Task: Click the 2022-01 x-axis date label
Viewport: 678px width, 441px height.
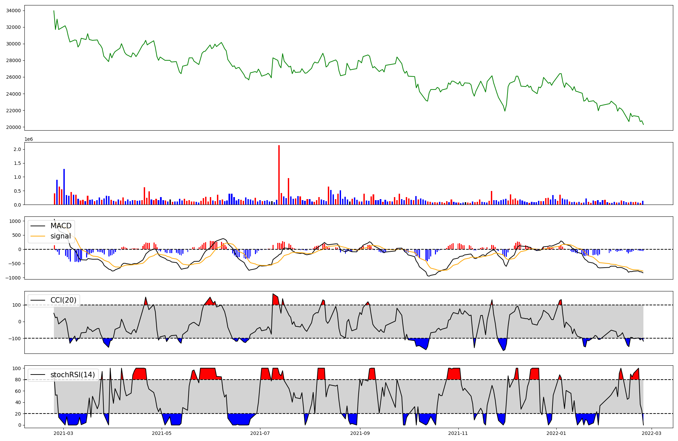Action: coord(556,433)
